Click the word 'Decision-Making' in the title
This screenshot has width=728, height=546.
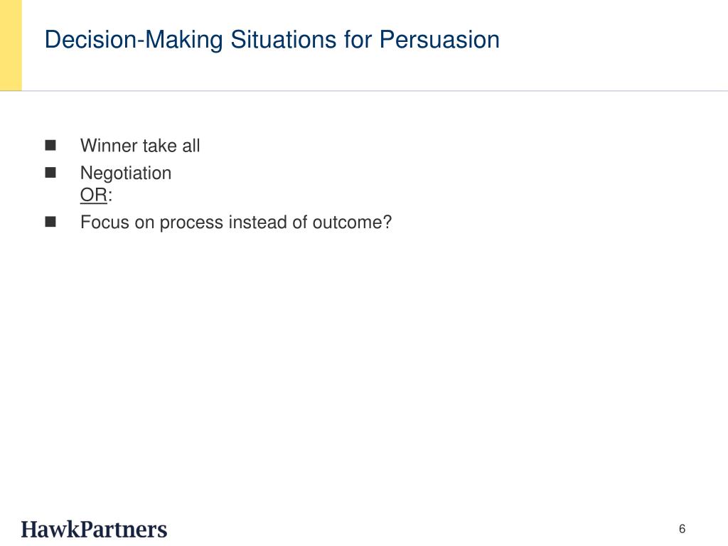point(134,41)
